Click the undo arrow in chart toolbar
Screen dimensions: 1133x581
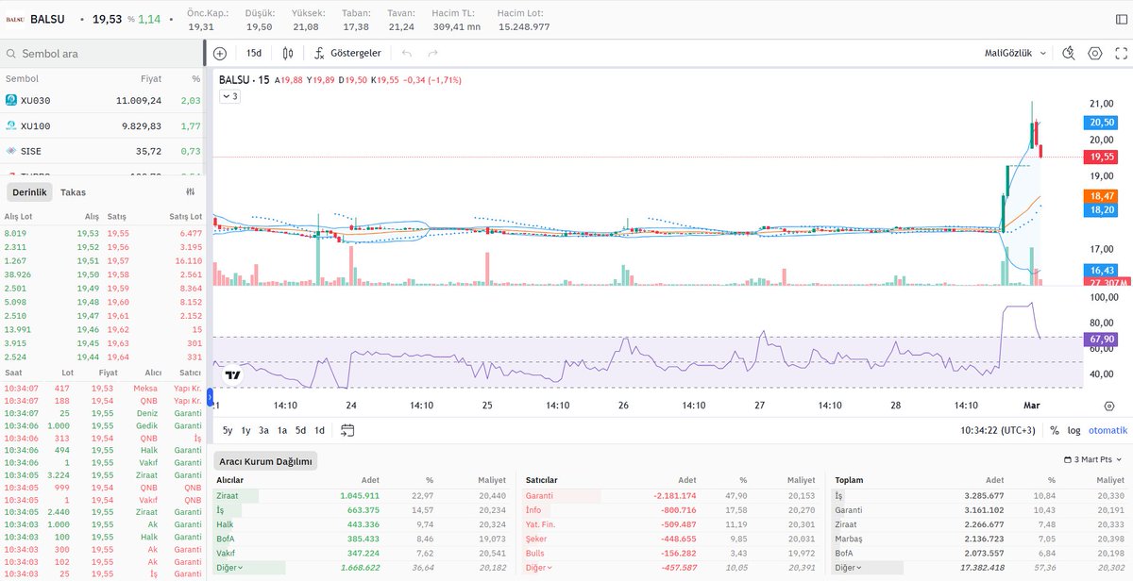point(407,54)
